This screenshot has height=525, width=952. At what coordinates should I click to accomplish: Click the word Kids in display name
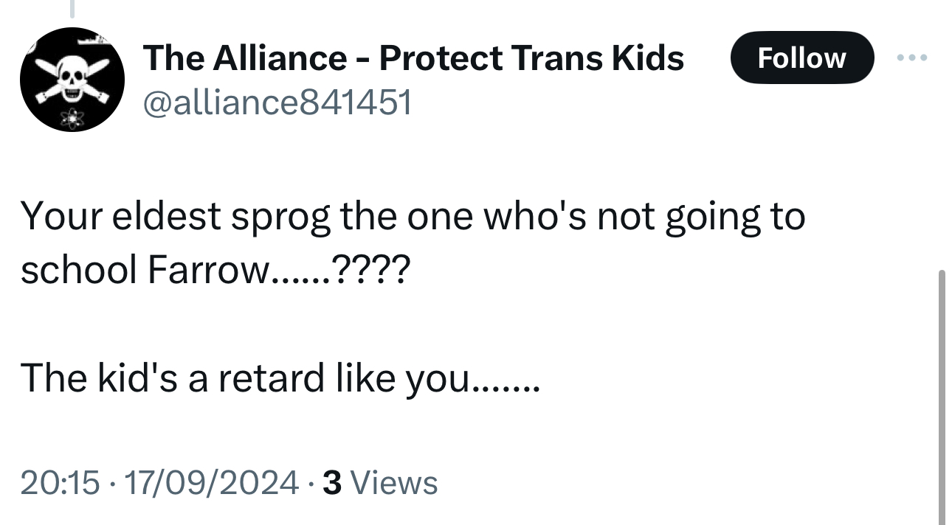pos(646,58)
